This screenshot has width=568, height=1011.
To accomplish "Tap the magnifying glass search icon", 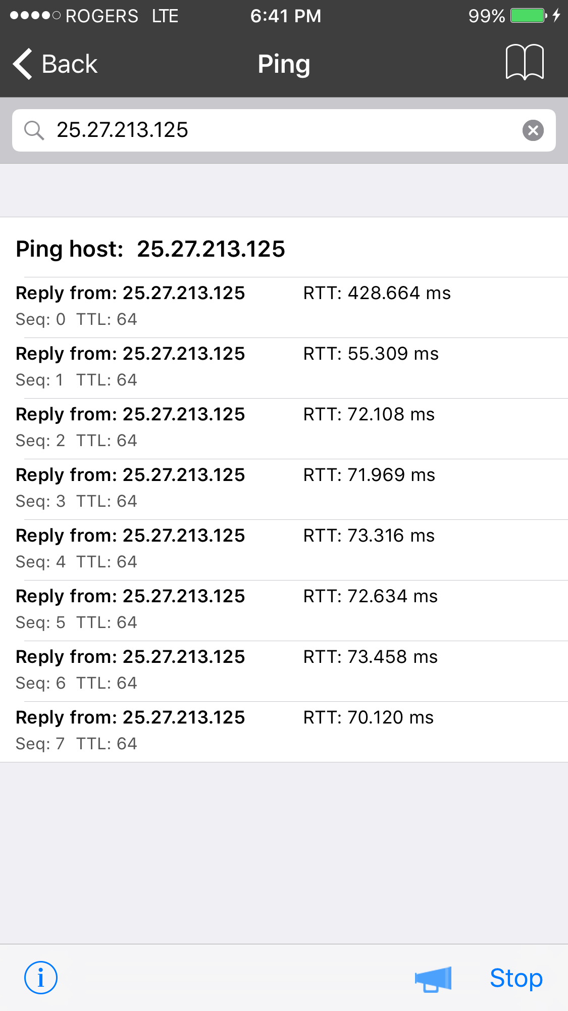I will (34, 130).
